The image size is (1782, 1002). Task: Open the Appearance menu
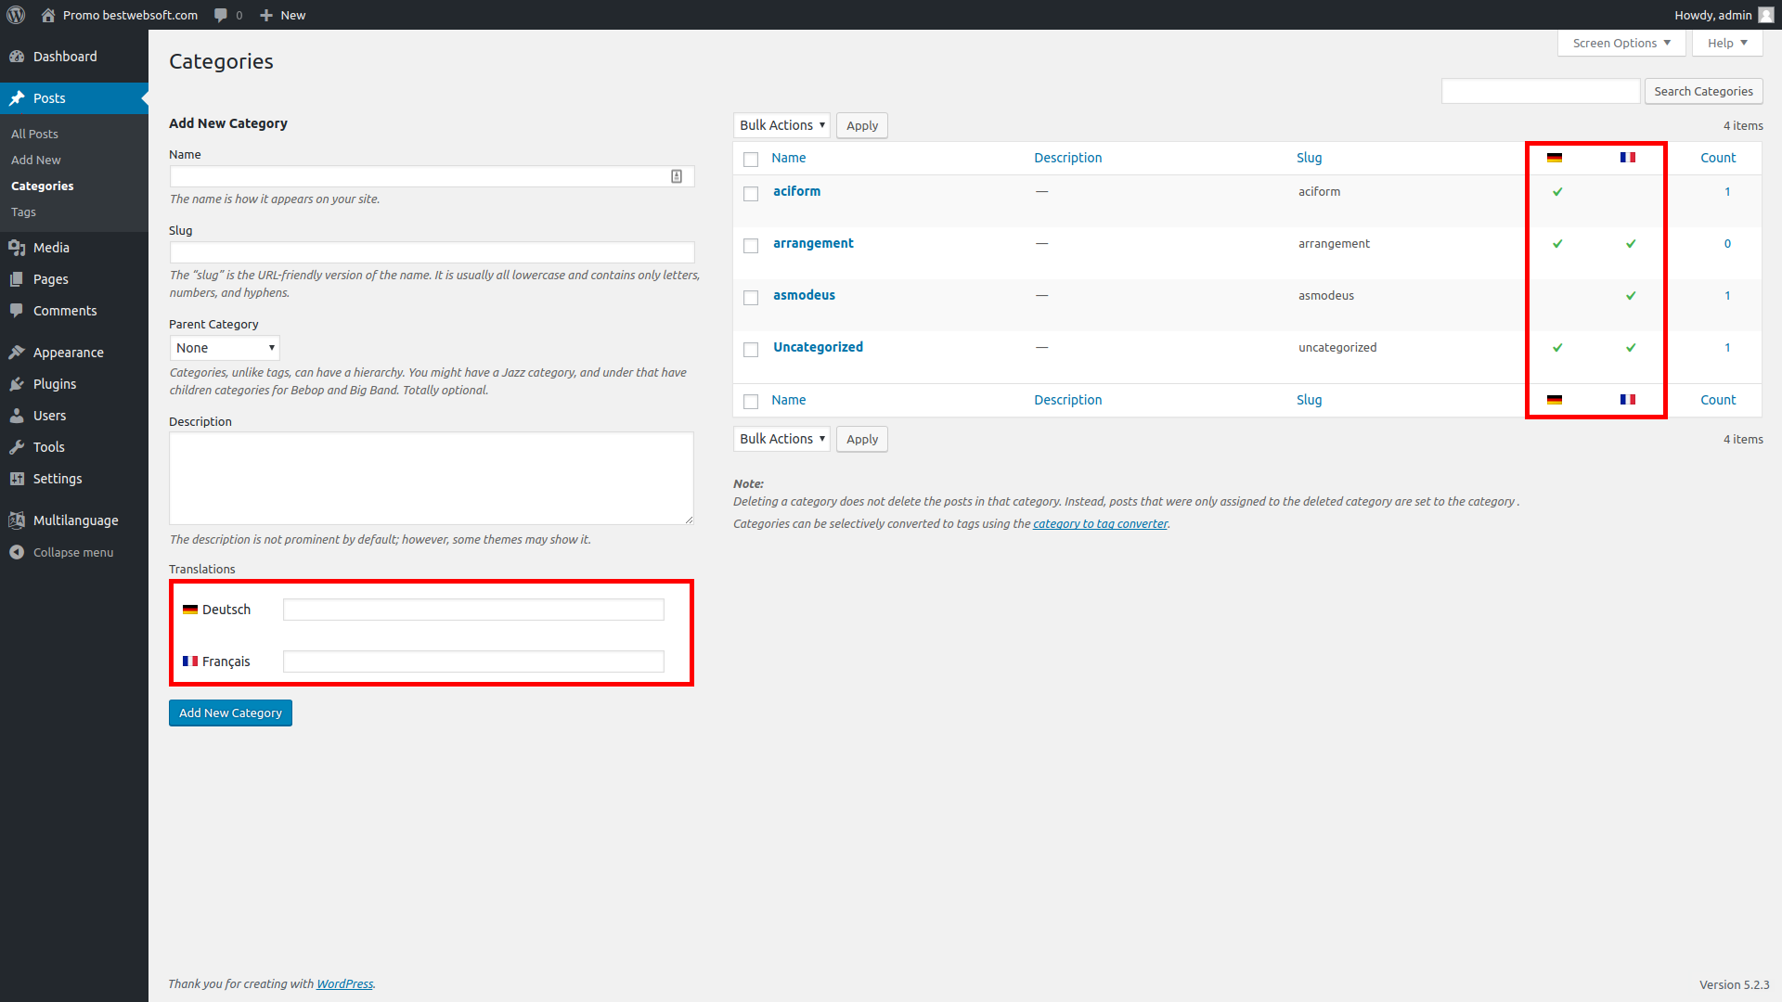click(68, 353)
